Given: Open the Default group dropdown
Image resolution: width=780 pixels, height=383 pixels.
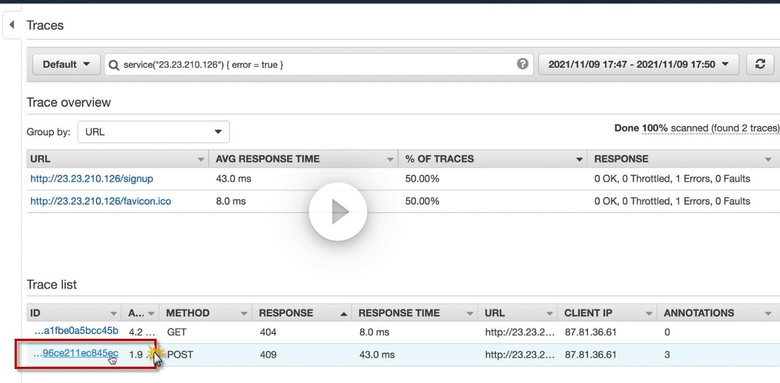Looking at the screenshot, I should click(66, 64).
